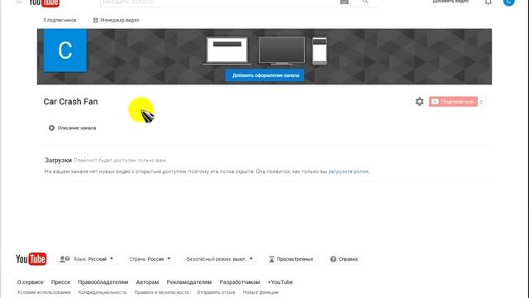Click the subscriber count next to Подписаться
The height and width of the screenshot is (298, 529).
481,102
